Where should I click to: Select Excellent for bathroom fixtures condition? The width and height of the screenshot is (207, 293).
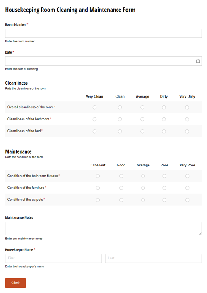click(98, 176)
